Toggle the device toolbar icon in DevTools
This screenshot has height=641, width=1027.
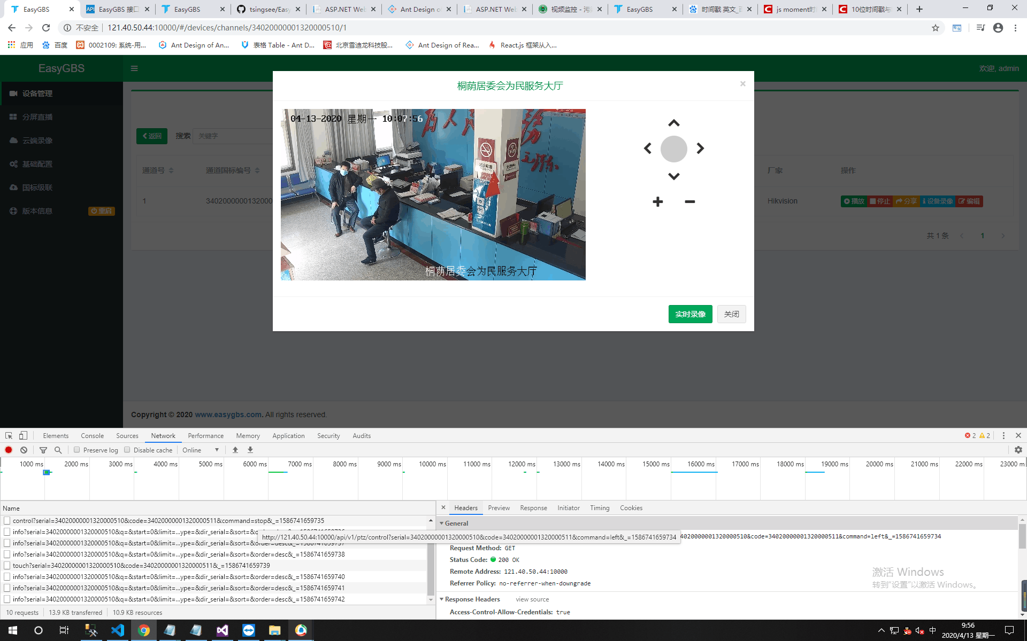(x=23, y=435)
